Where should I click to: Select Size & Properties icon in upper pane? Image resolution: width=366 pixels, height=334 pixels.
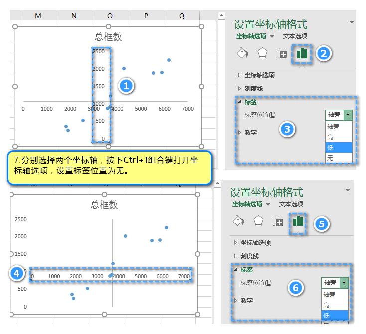[x=282, y=54]
